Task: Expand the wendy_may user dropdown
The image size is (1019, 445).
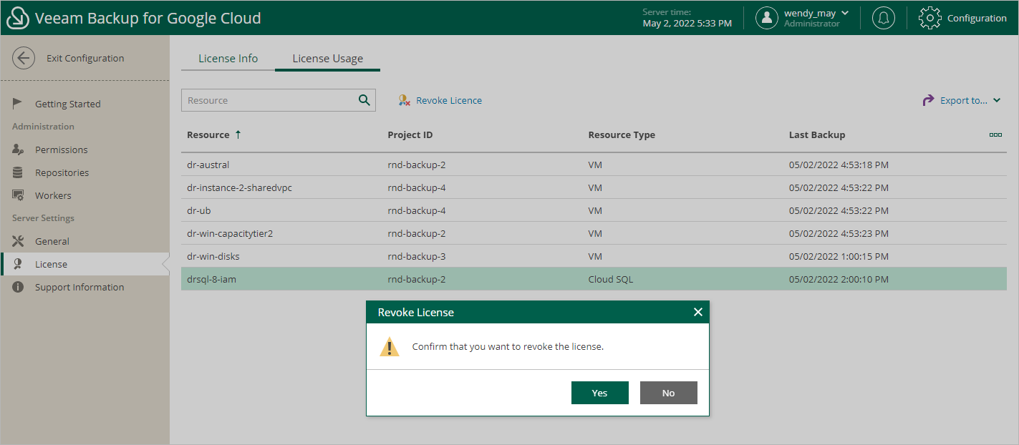Action: click(x=845, y=13)
